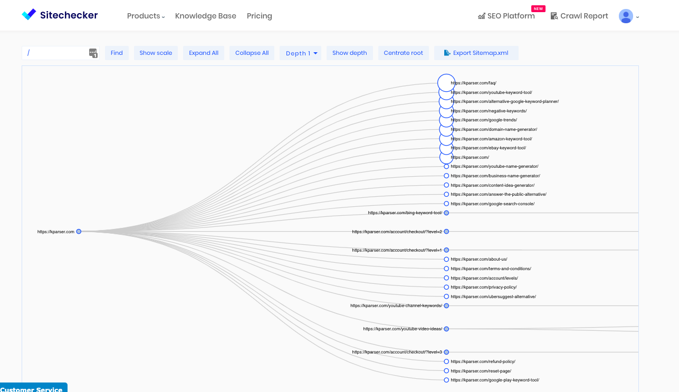679x392 pixels.
Task: Select the privacy-policy node
Action: [x=446, y=287]
